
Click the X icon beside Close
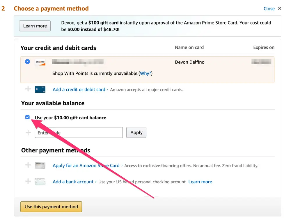coord(279,8)
